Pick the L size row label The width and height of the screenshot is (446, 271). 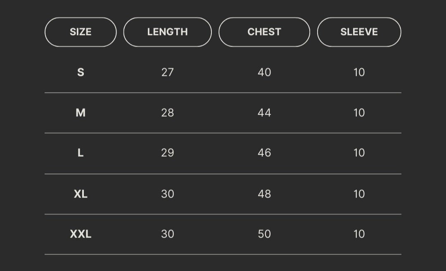[81, 153]
